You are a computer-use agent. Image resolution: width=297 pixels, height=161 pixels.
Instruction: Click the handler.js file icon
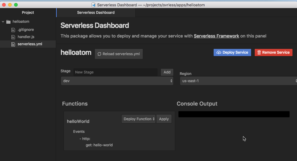click(13, 37)
